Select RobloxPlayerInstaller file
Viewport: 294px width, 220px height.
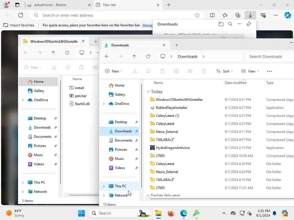coord(171,108)
